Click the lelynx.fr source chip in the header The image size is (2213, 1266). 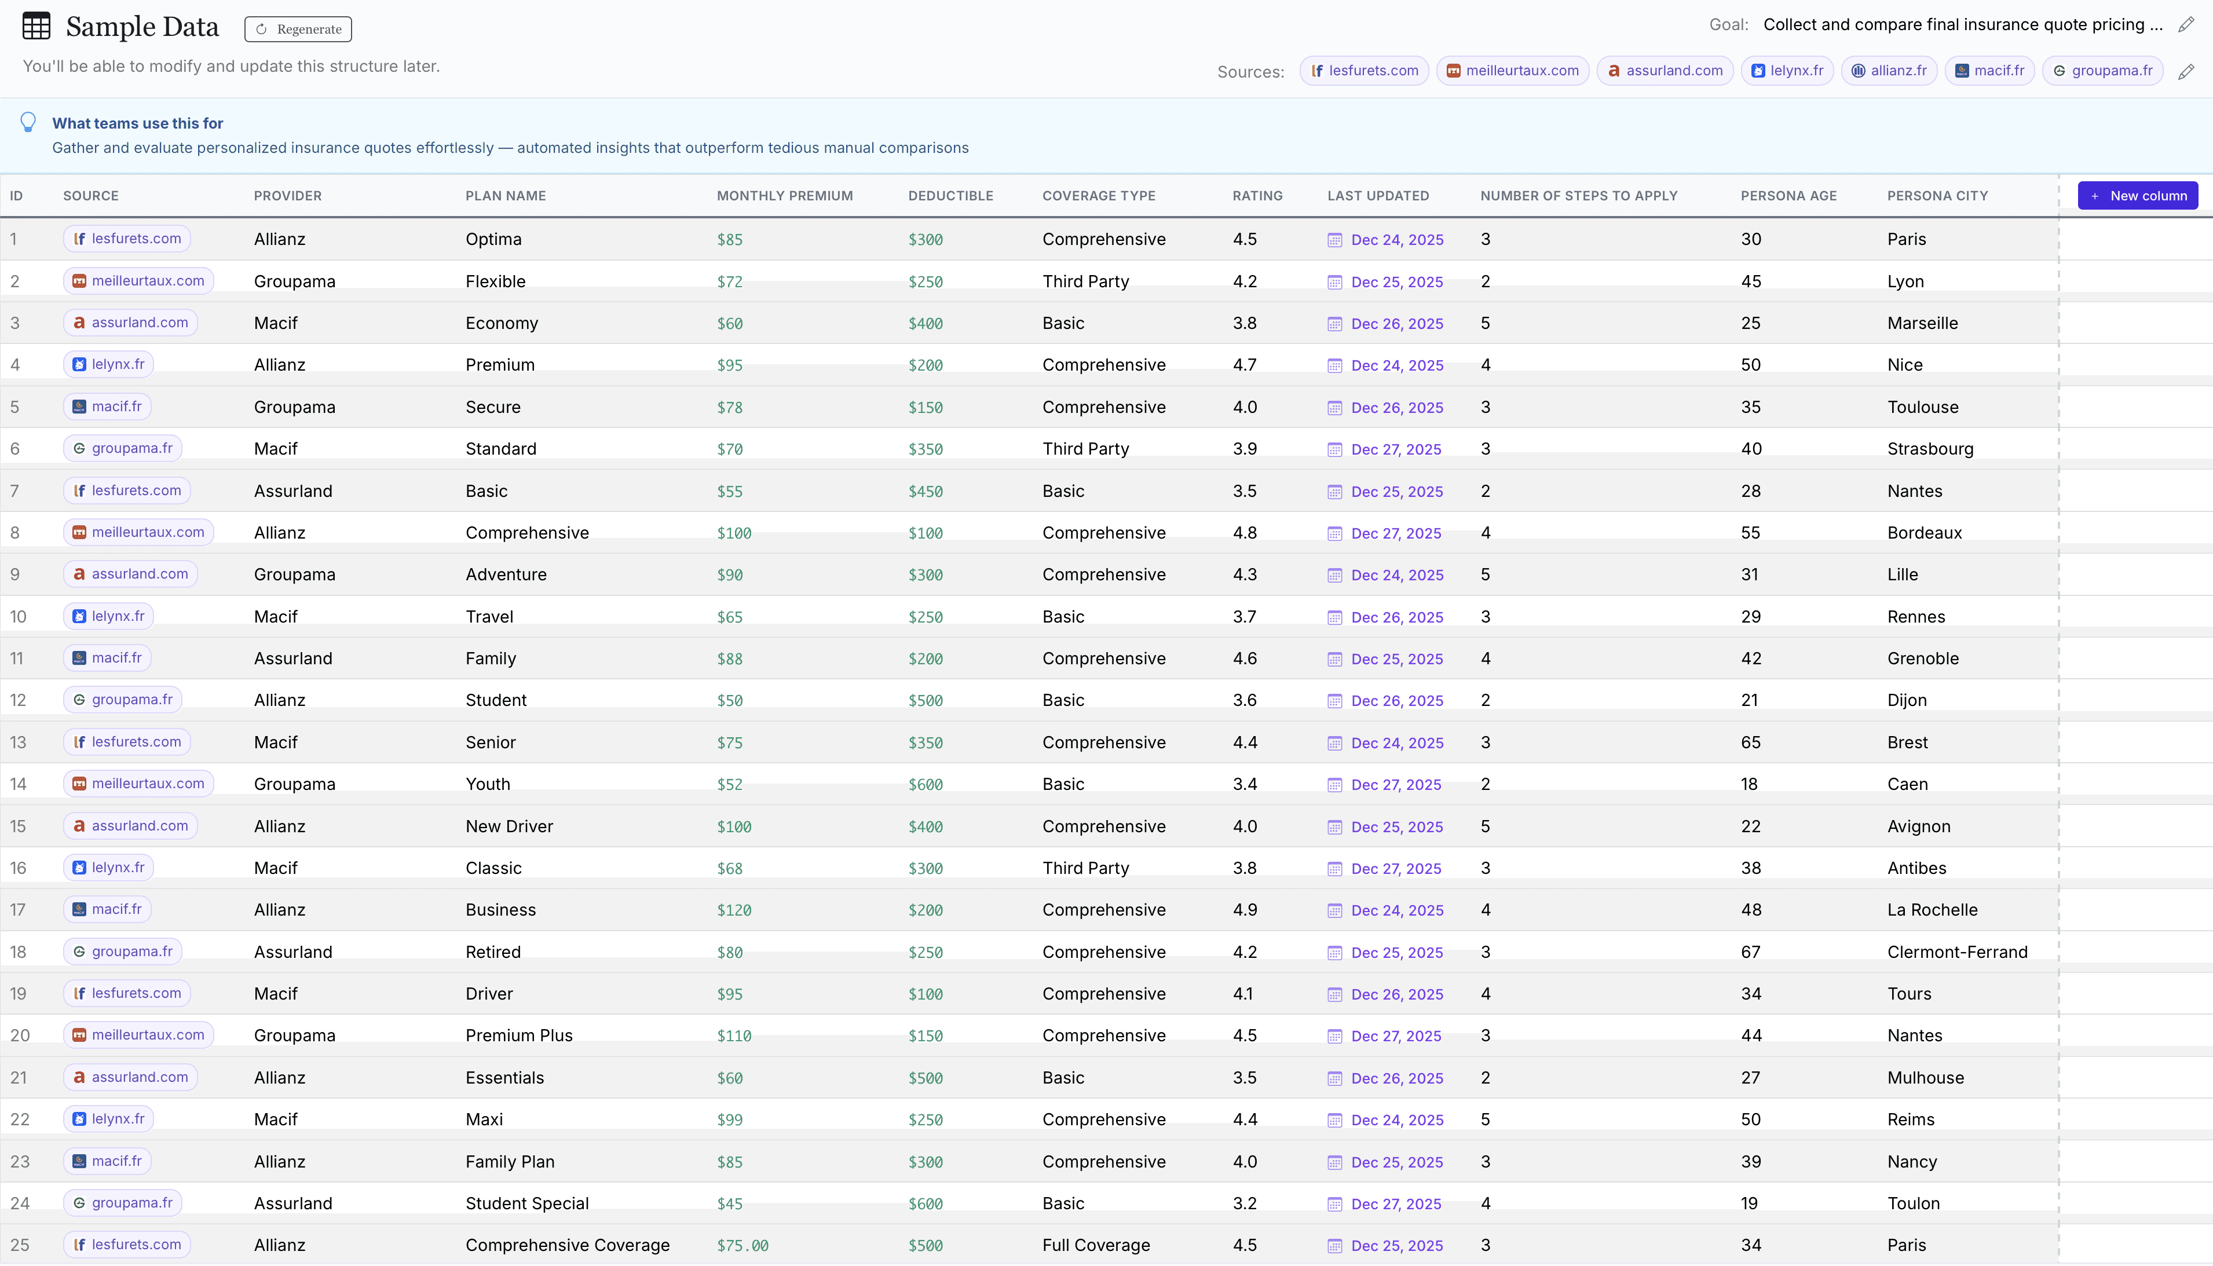(1787, 71)
